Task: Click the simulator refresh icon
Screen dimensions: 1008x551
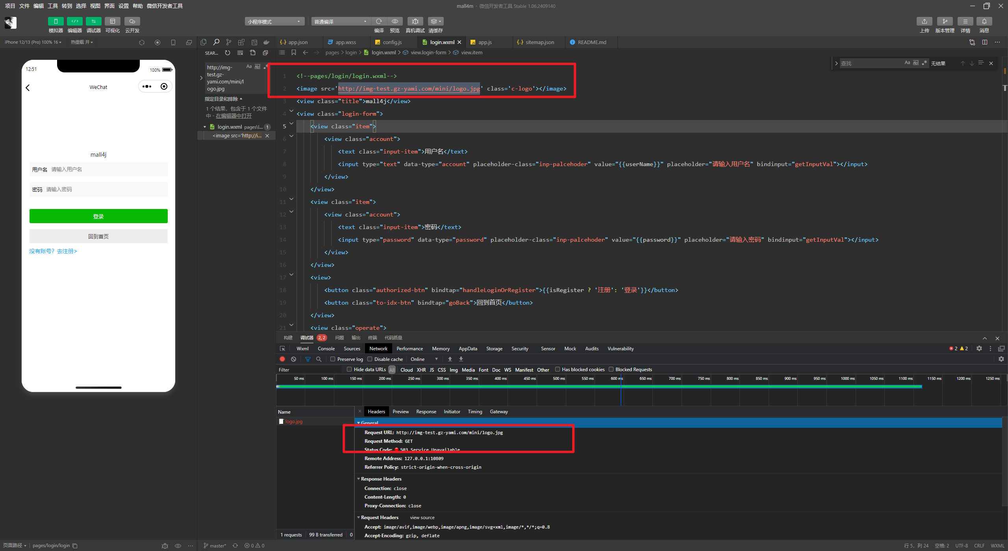Action: click(142, 43)
